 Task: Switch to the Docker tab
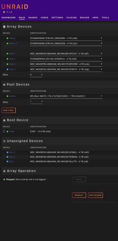(85, 18)
